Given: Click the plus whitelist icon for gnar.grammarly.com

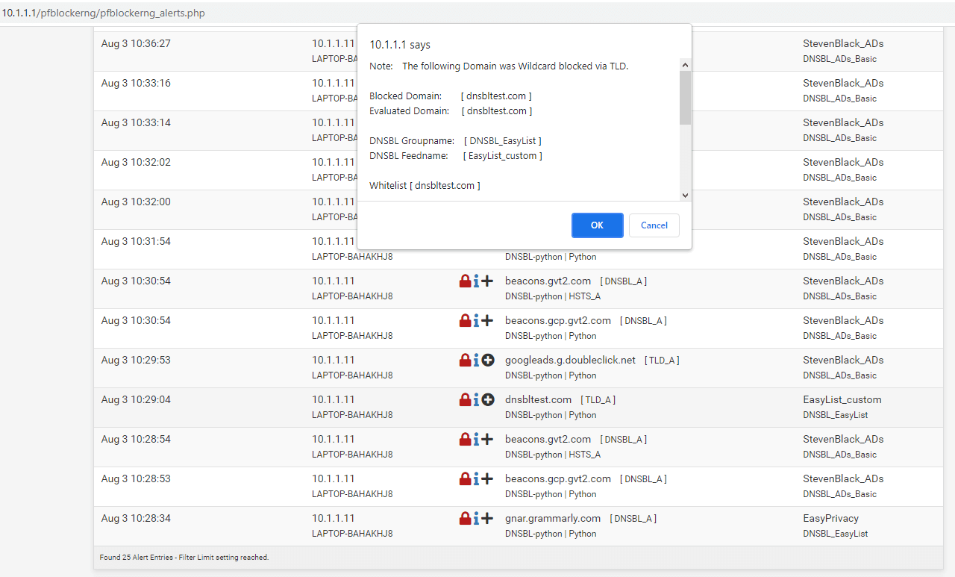Looking at the screenshot, I should [488, 518].
